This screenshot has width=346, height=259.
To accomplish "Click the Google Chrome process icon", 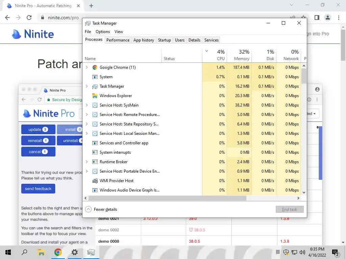I will 95,67.
